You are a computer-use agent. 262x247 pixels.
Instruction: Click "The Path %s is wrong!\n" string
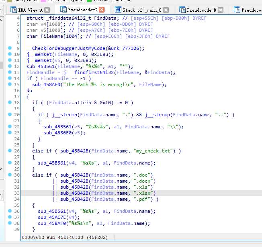[98, 84]
